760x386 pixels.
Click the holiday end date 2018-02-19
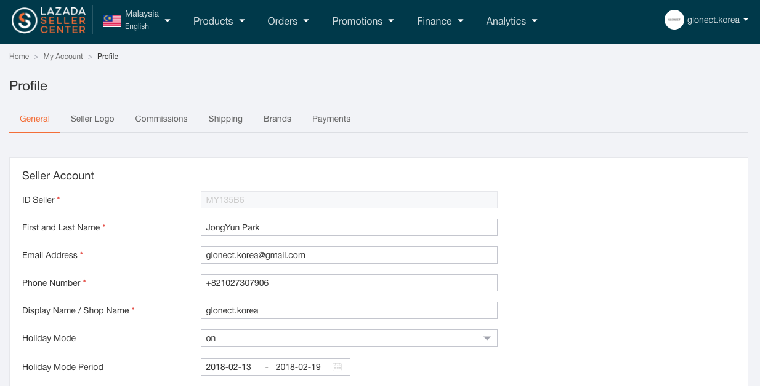coord(298,367)
